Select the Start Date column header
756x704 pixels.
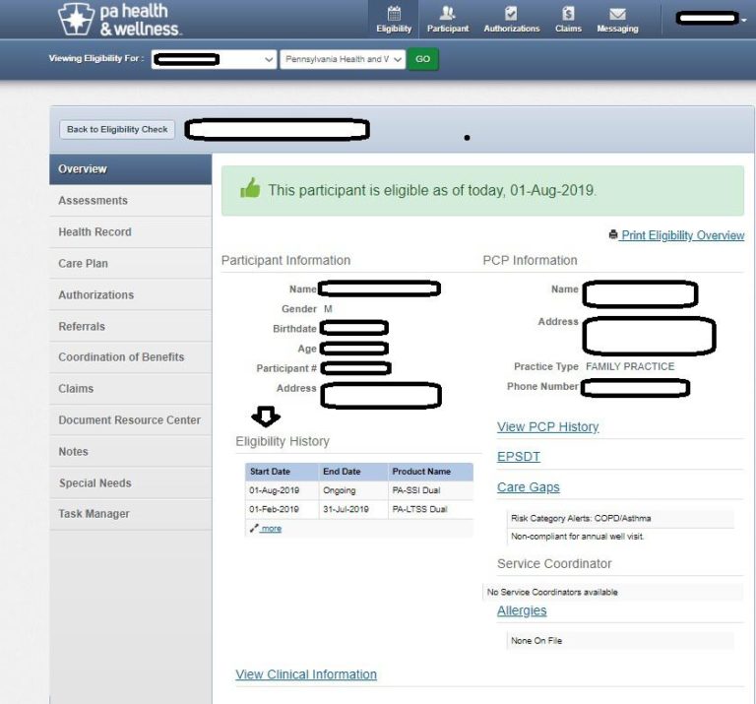(270, 472)
